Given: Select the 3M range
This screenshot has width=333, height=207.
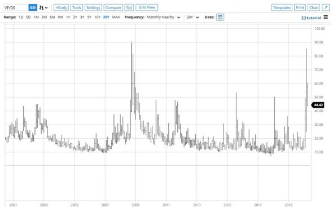Looking at the screenshot, I should [x=44, y=17].
